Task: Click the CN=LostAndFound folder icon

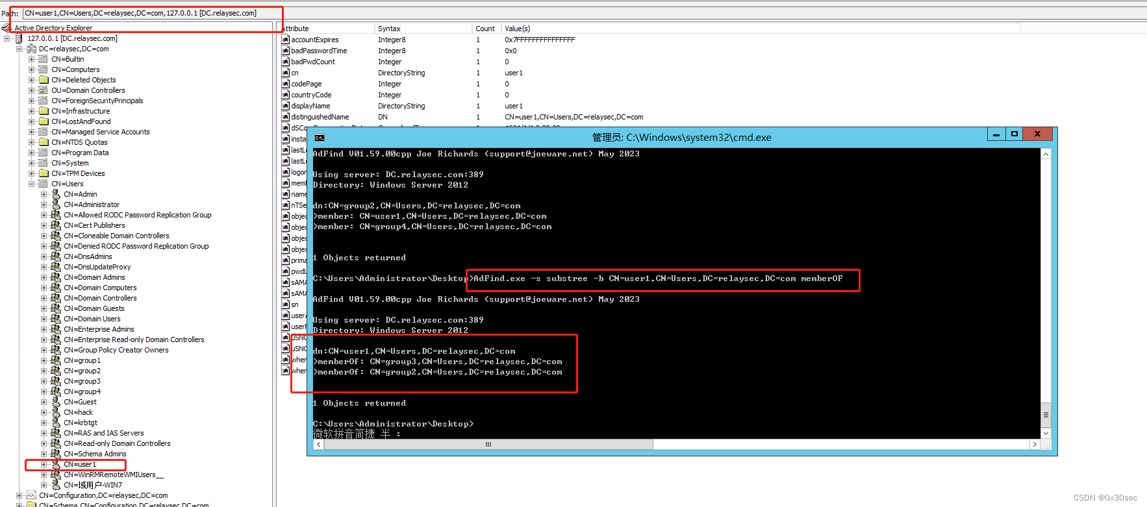Action: pyautogui.click(x=44, y=121)
